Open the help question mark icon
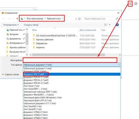 (117, 25)
